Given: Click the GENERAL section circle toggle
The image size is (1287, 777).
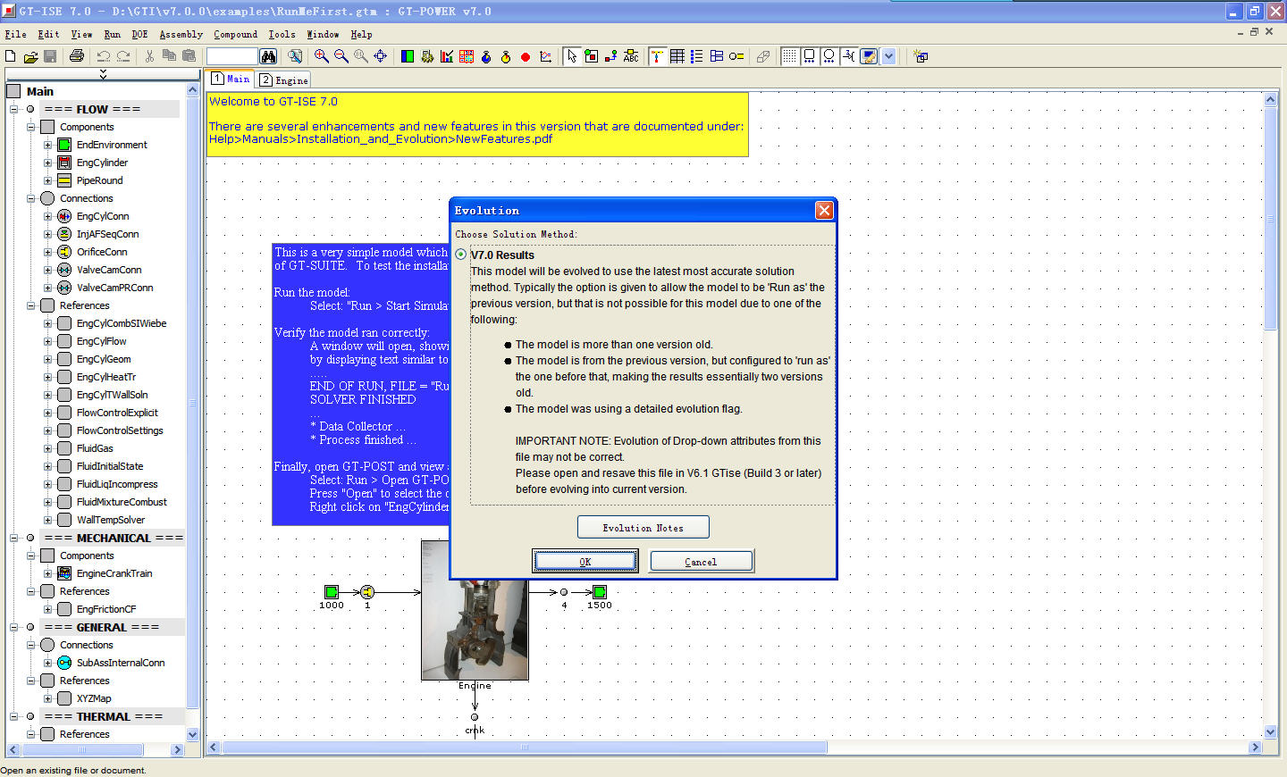Looking at the screenshot, I should pos(30,627).
